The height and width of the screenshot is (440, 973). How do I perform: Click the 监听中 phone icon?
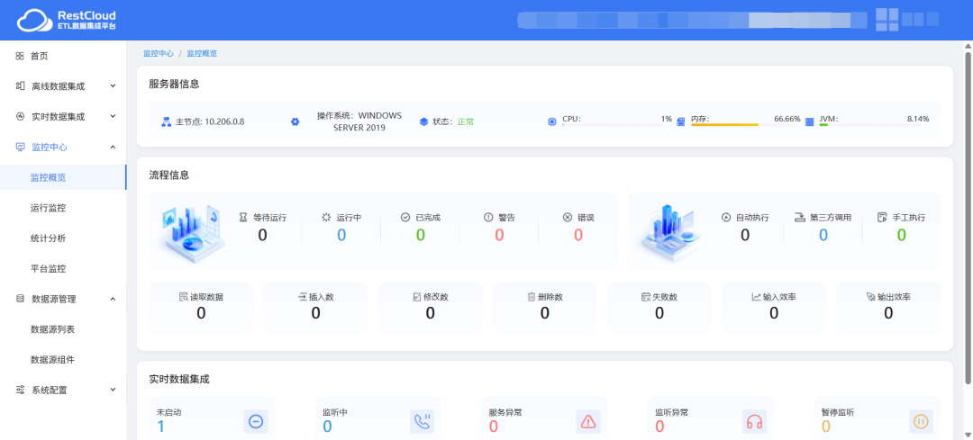tap(423, 422)
